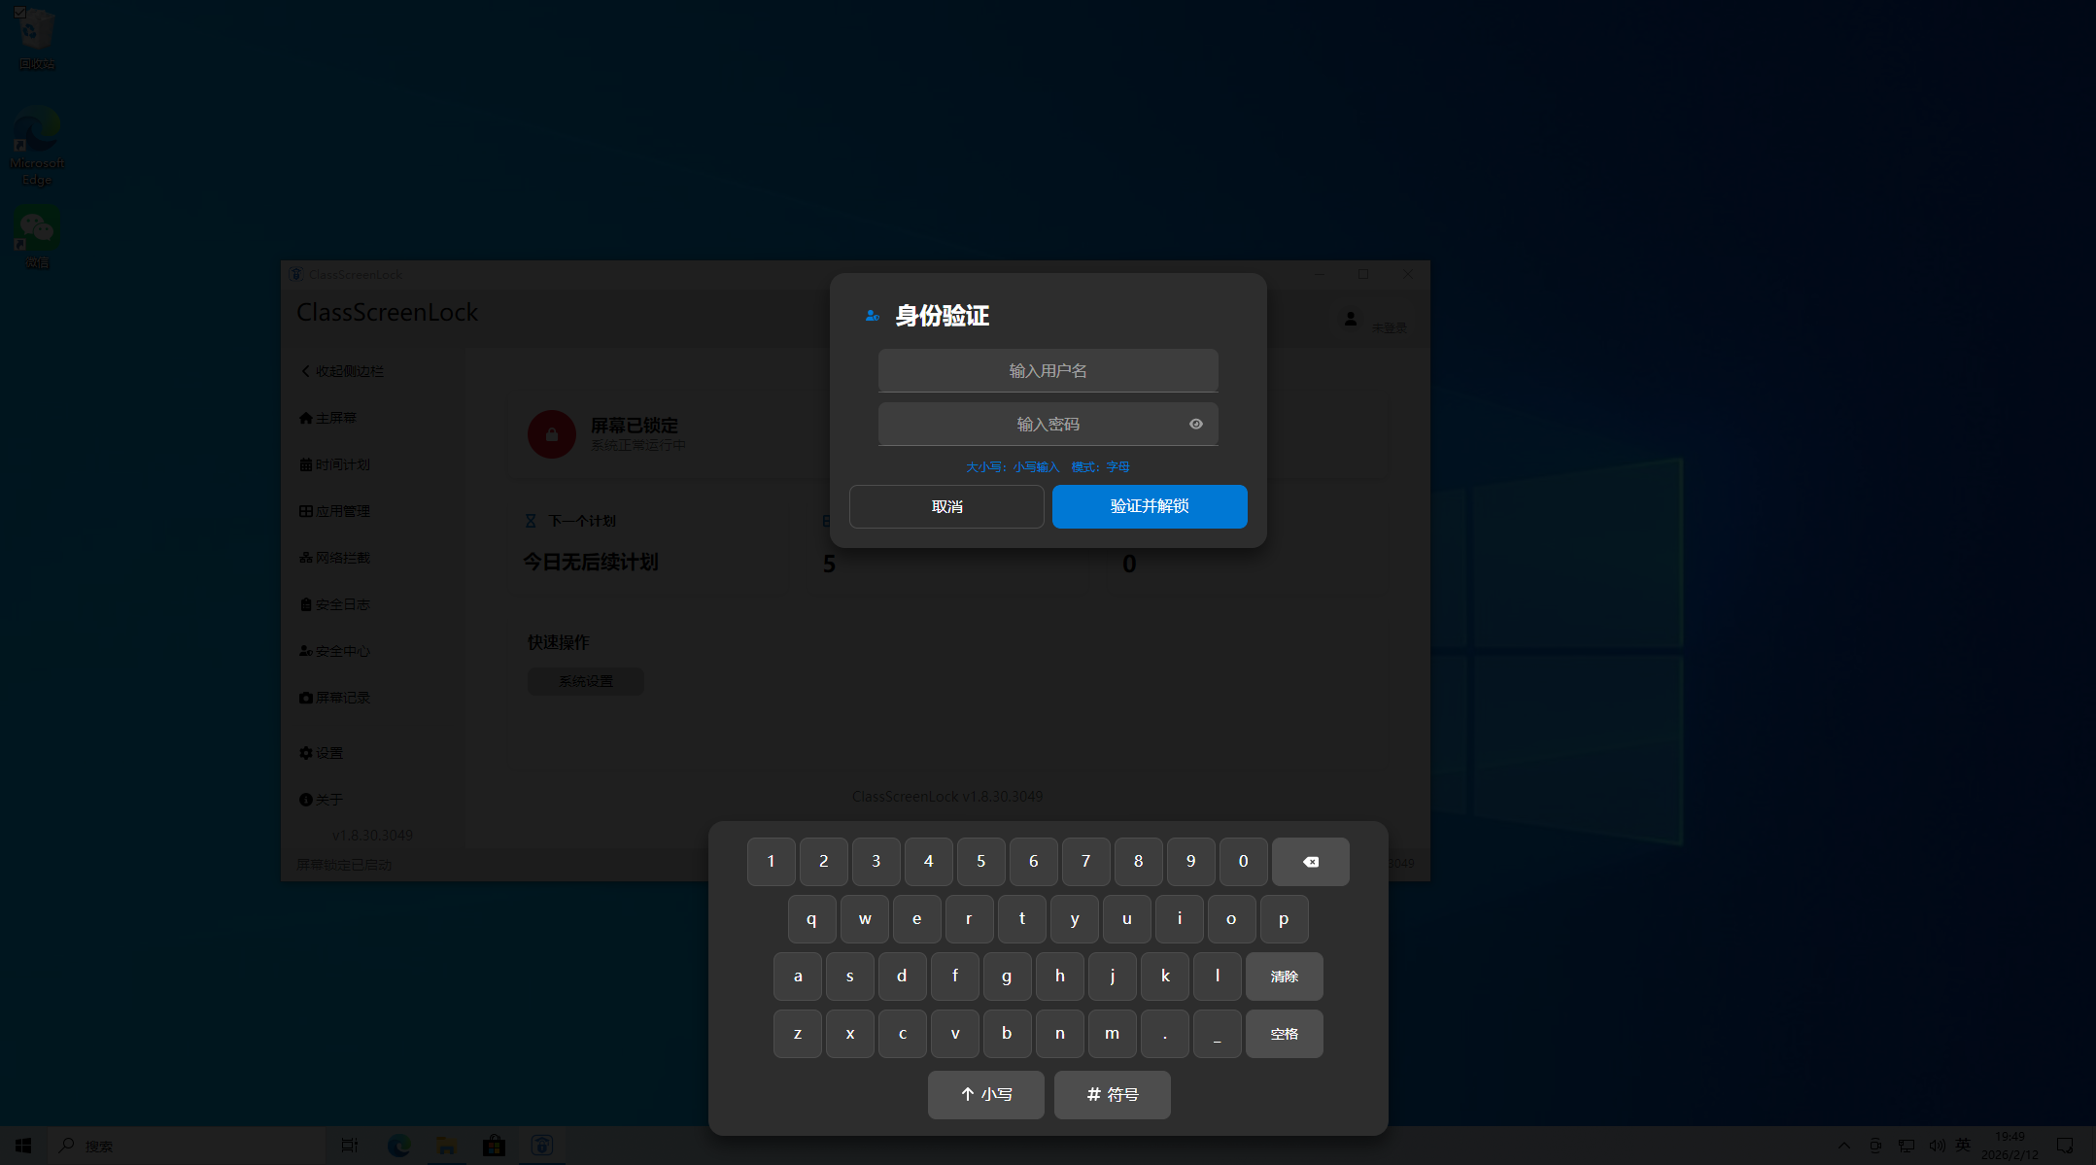Focus the 输入密码 password field

pyautogui.click(x=1030, y=424)
